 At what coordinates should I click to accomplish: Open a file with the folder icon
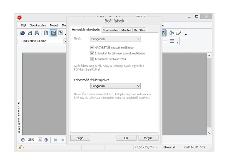(22, 33)
